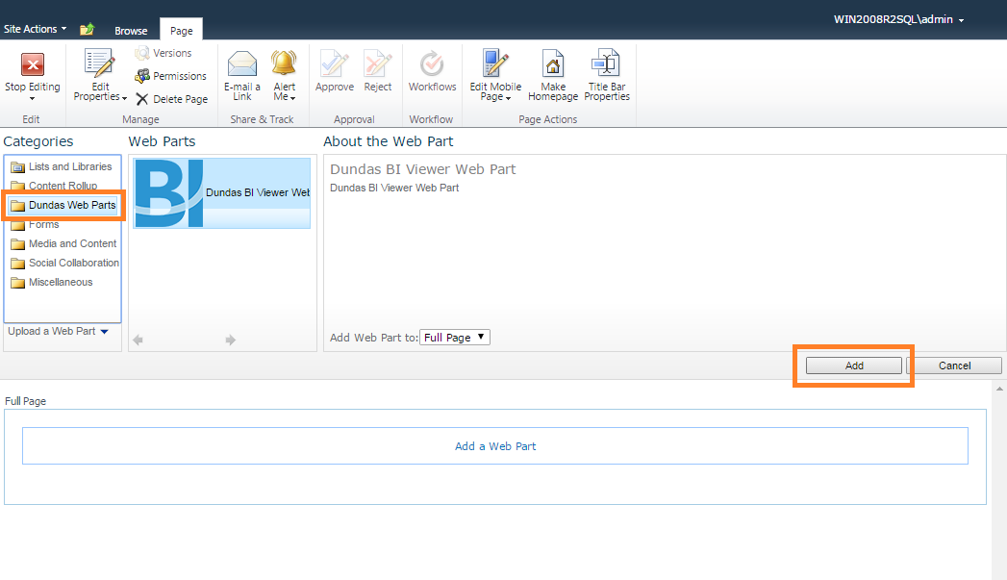Click E-mail a Link envelope icon
This screenshot has height=580, width=1007.
[x=242, y=64]
